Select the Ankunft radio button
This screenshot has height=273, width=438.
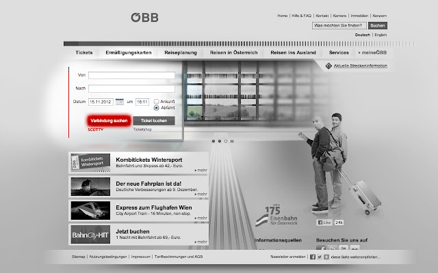pos(156,102)
